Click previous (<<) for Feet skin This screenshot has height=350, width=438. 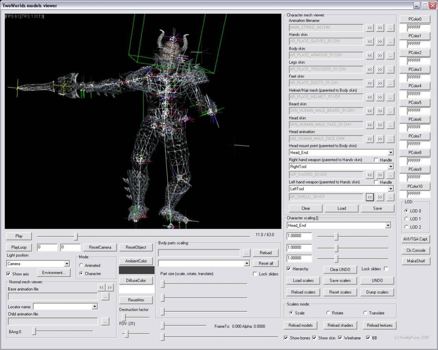coord(370,83)
